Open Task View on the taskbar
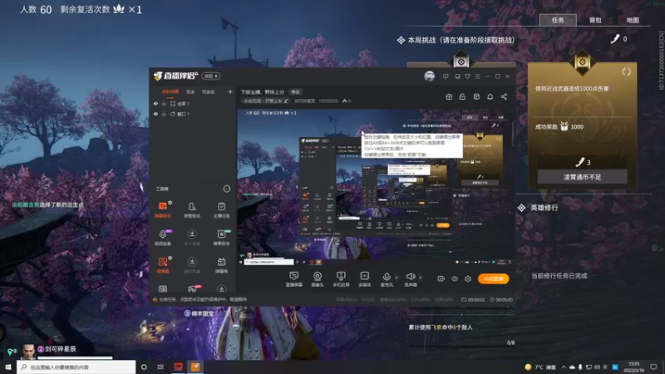The image size is (665, 374). pyautogui.click(x=160, y=367)
